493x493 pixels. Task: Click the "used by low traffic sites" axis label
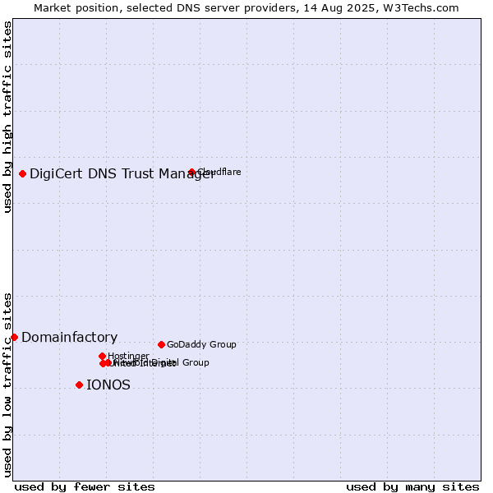(7, 386)
